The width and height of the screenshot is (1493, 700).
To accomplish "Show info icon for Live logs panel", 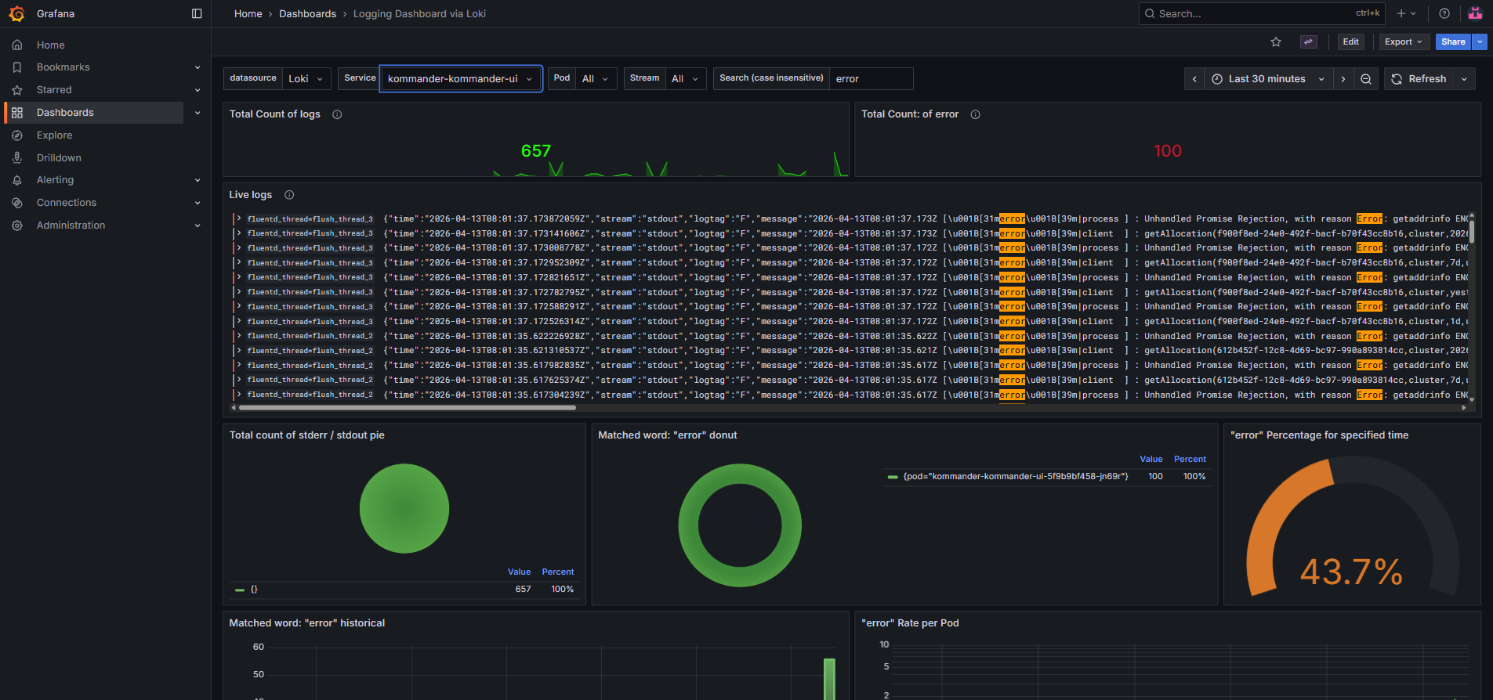I will [x=289, y=195].
